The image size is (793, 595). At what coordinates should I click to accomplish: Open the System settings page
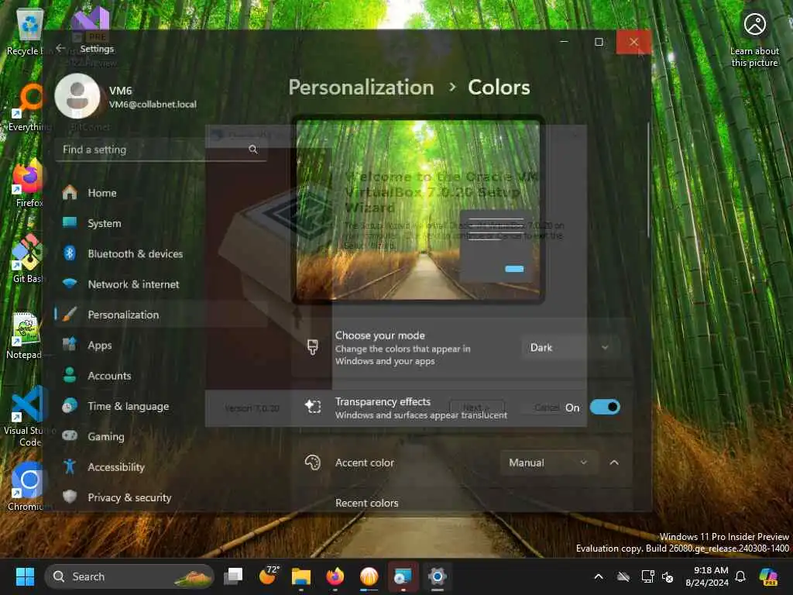tap(161, 223)
